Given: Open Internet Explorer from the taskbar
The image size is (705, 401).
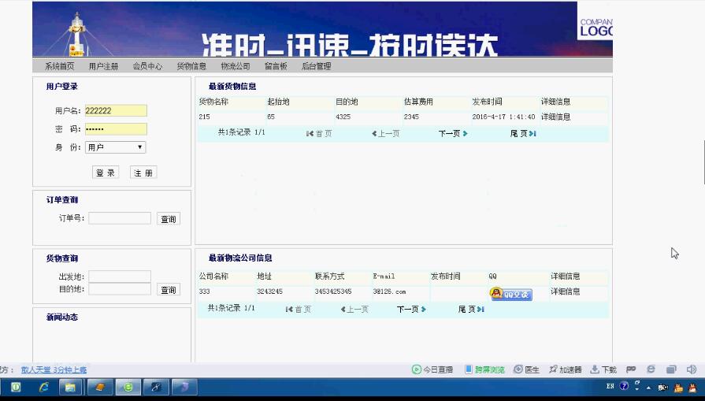Looking at the screenshot, I should (43, 387).
